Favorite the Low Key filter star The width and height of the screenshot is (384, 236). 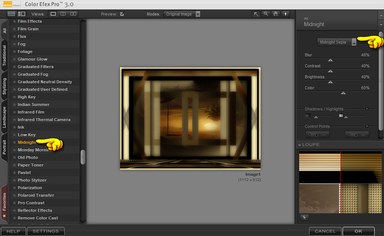click(x=14, y=135)
